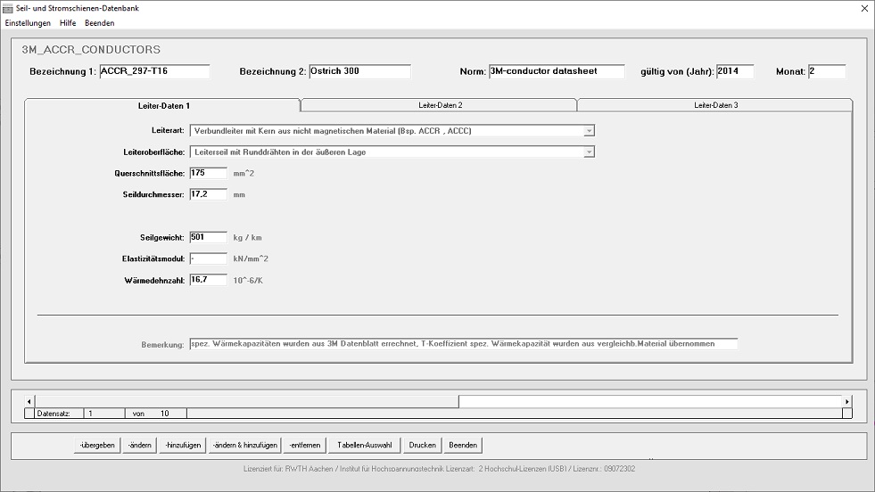Switch to the Leiter-Daten 2 tab
The image size is (875, 492).
pos(440,105)
